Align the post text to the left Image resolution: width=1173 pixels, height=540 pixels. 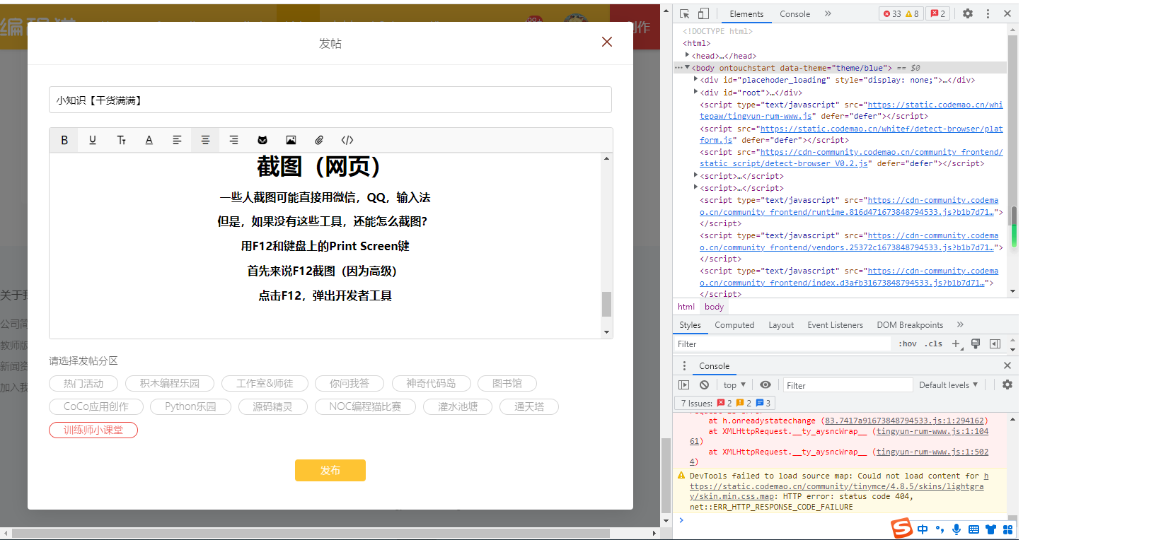tap(177, 140)
